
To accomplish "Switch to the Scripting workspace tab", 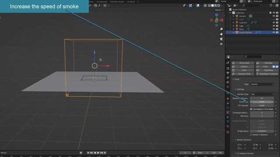I will (x=131, y=2).
